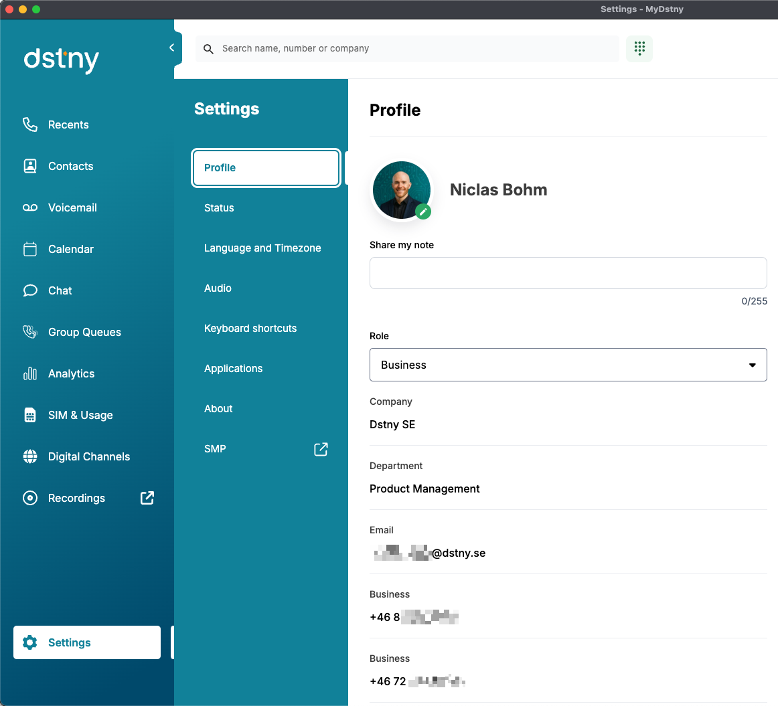This screenshot has width=778, height=706.
Task: Open Voicemail from the sidebar
Action: pos(72,207)
